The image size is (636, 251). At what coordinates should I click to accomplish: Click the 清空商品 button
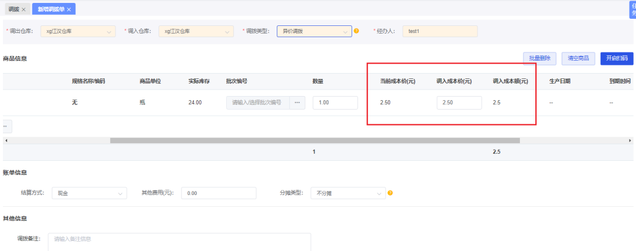[x=578, y=58]
